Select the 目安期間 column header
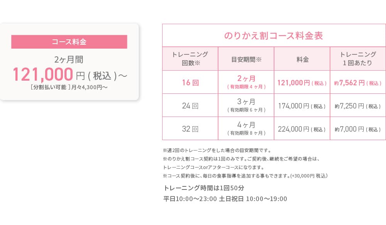Image resolution: width=386 pixels, height=225 pixels. point(246,59)
